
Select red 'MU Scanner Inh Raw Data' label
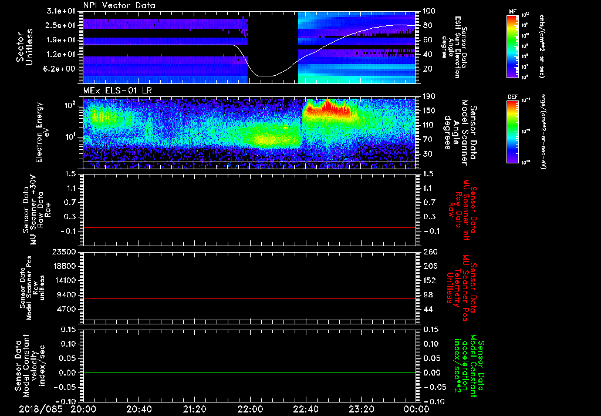coord(462,209)
